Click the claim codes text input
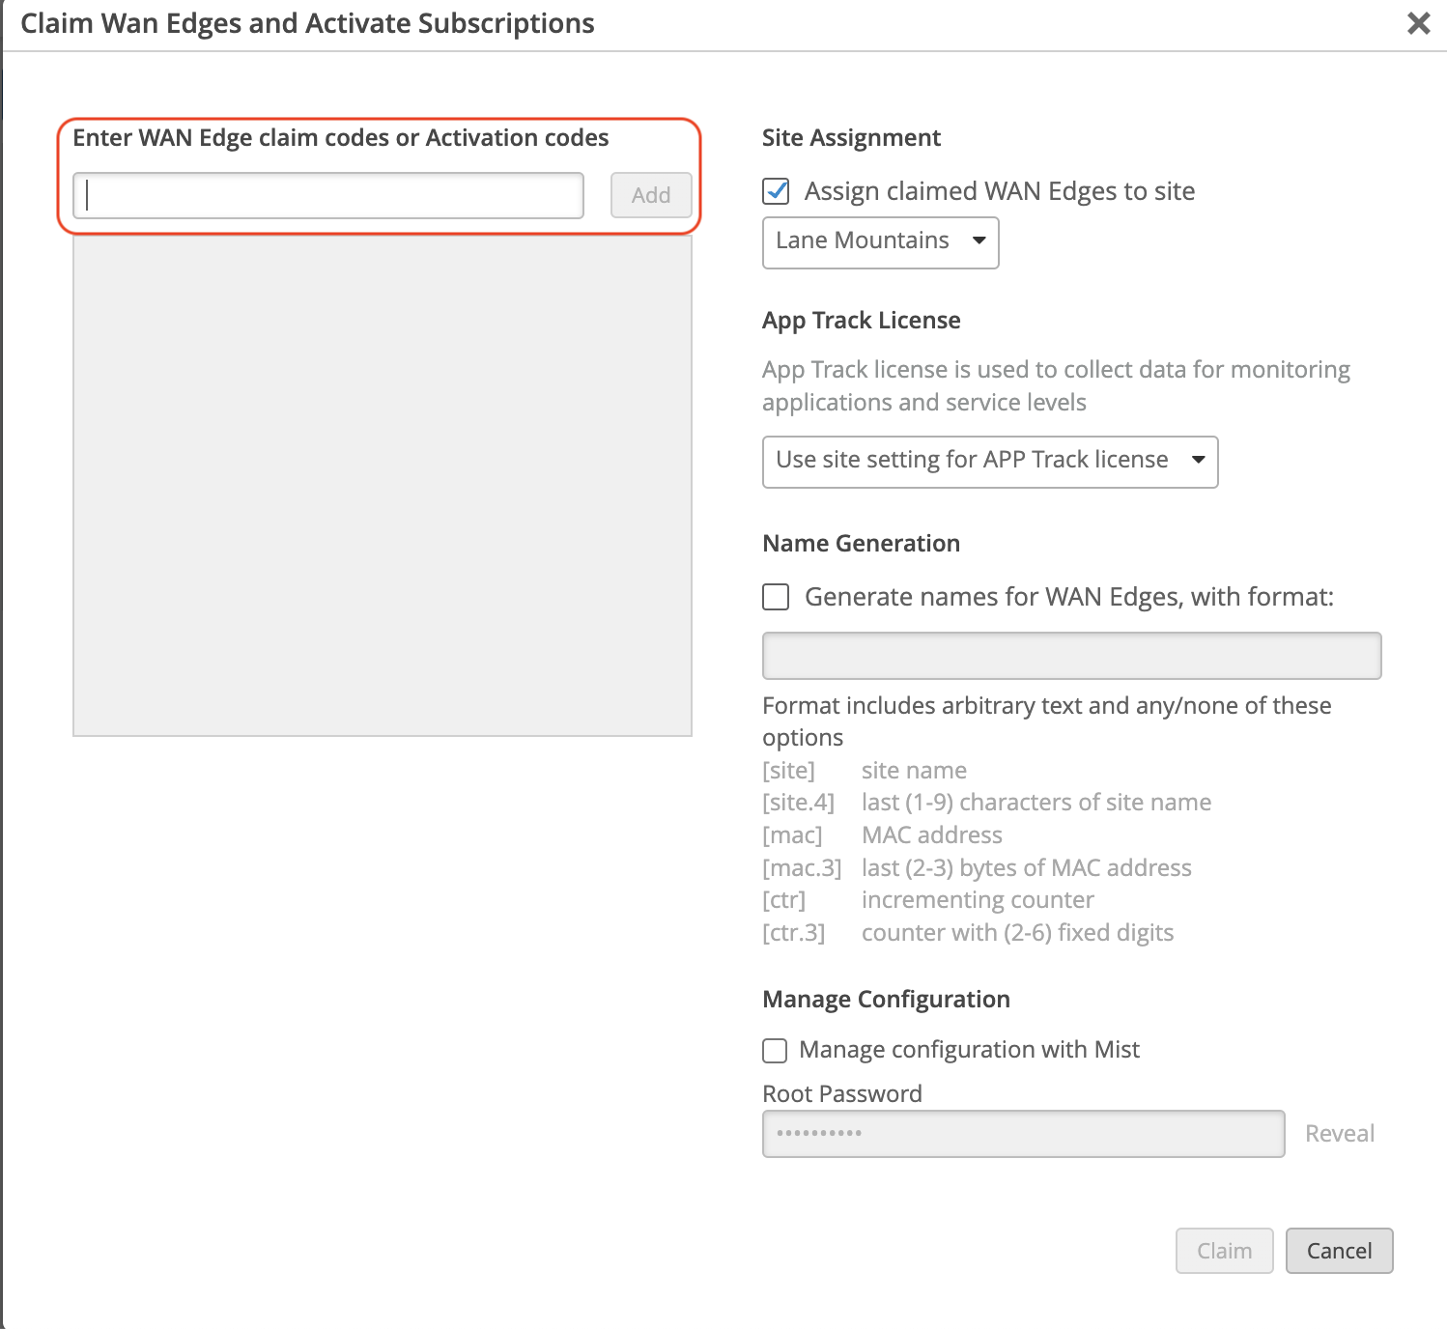 pos(328,196)
